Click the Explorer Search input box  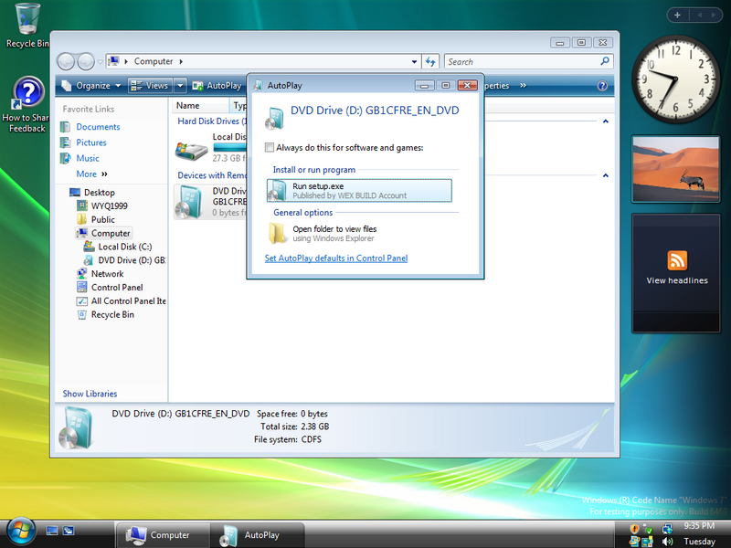pyautogui.click(x=521, y=61)
